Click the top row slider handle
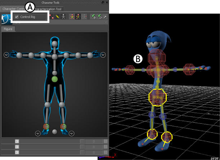Screen dimensions: 220x160 coord(82,141)
